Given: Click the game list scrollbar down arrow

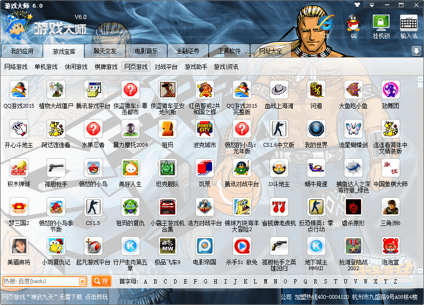Looking at the screenshot, I should pos(420,271).
